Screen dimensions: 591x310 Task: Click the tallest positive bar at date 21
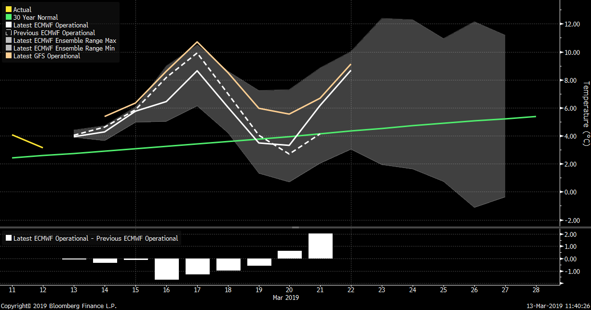[x=320, y=246]
